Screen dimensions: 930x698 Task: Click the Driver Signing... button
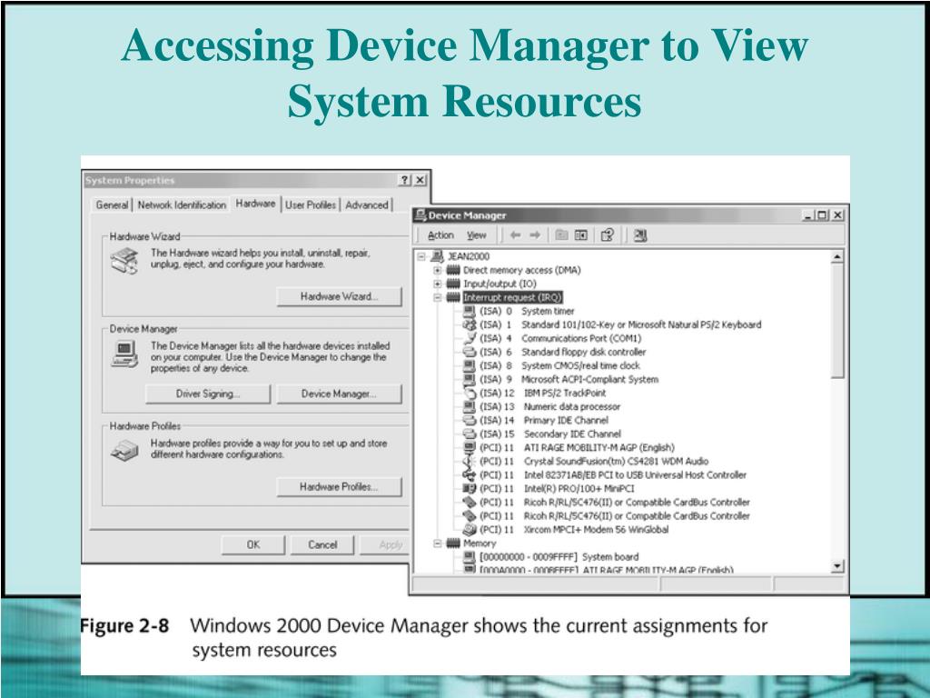pos(208,394)
